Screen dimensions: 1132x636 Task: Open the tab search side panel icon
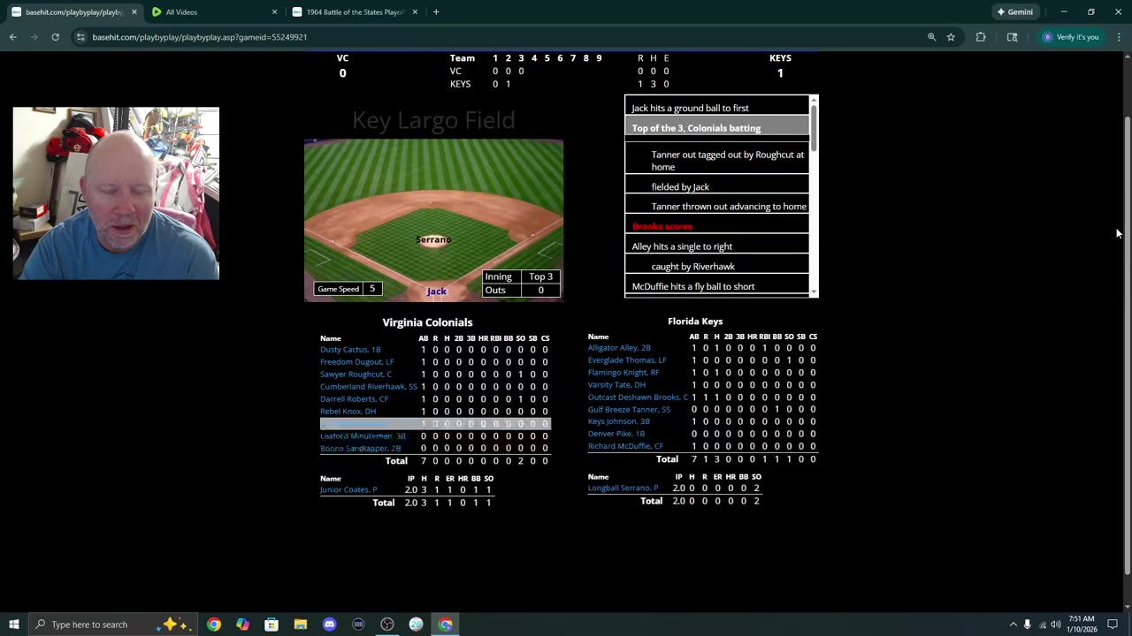[x=1012, y=37]
